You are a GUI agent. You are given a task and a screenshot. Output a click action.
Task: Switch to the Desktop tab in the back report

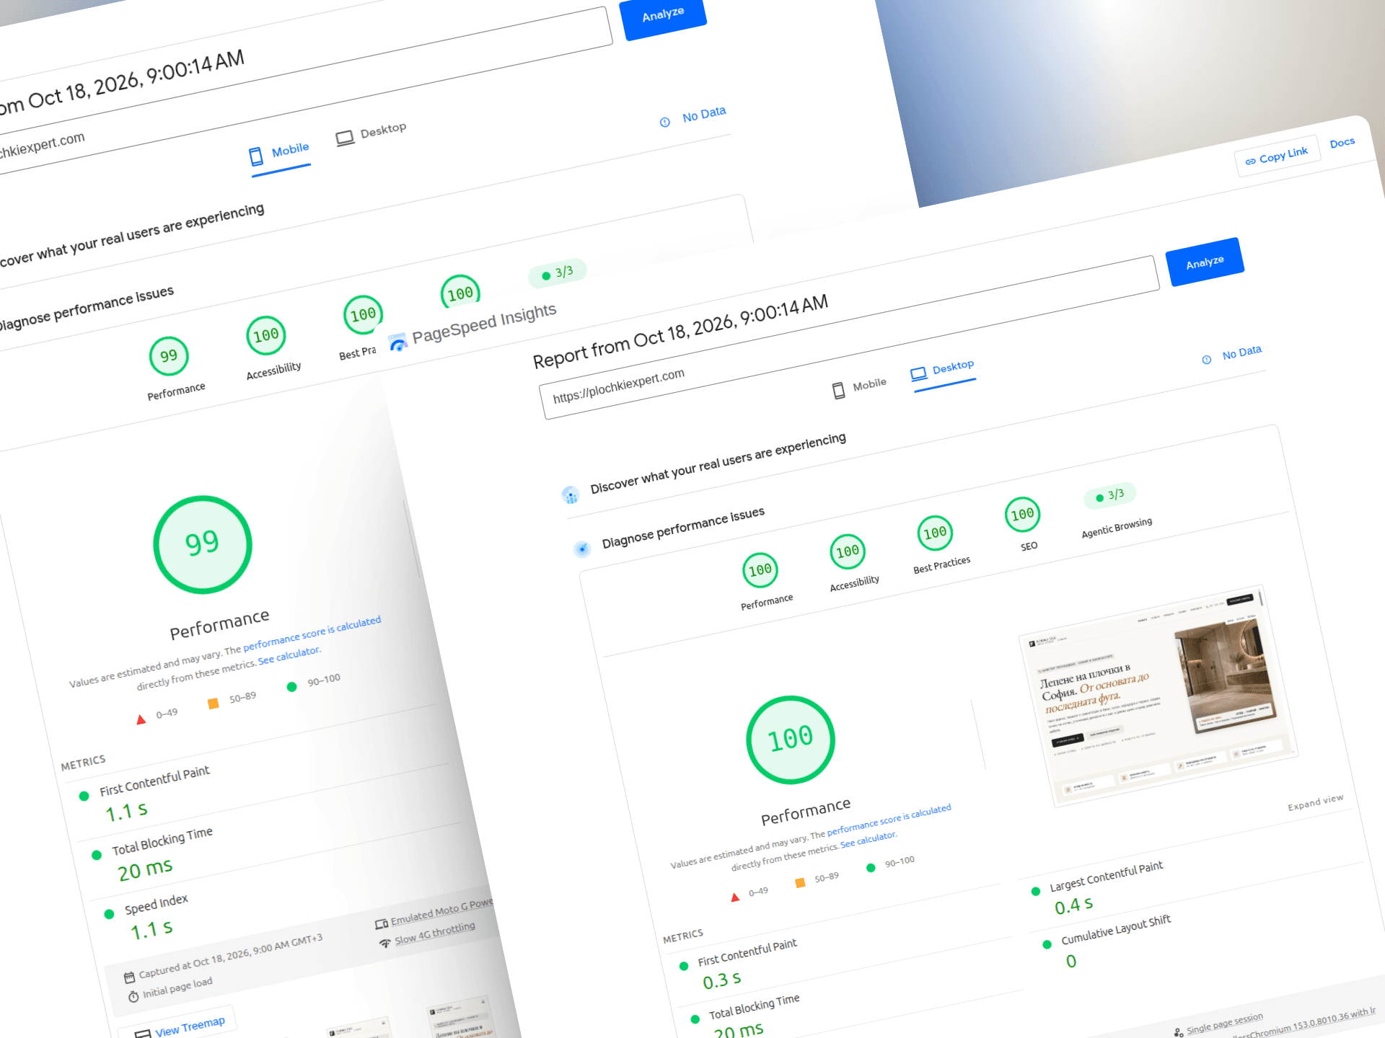371,133
